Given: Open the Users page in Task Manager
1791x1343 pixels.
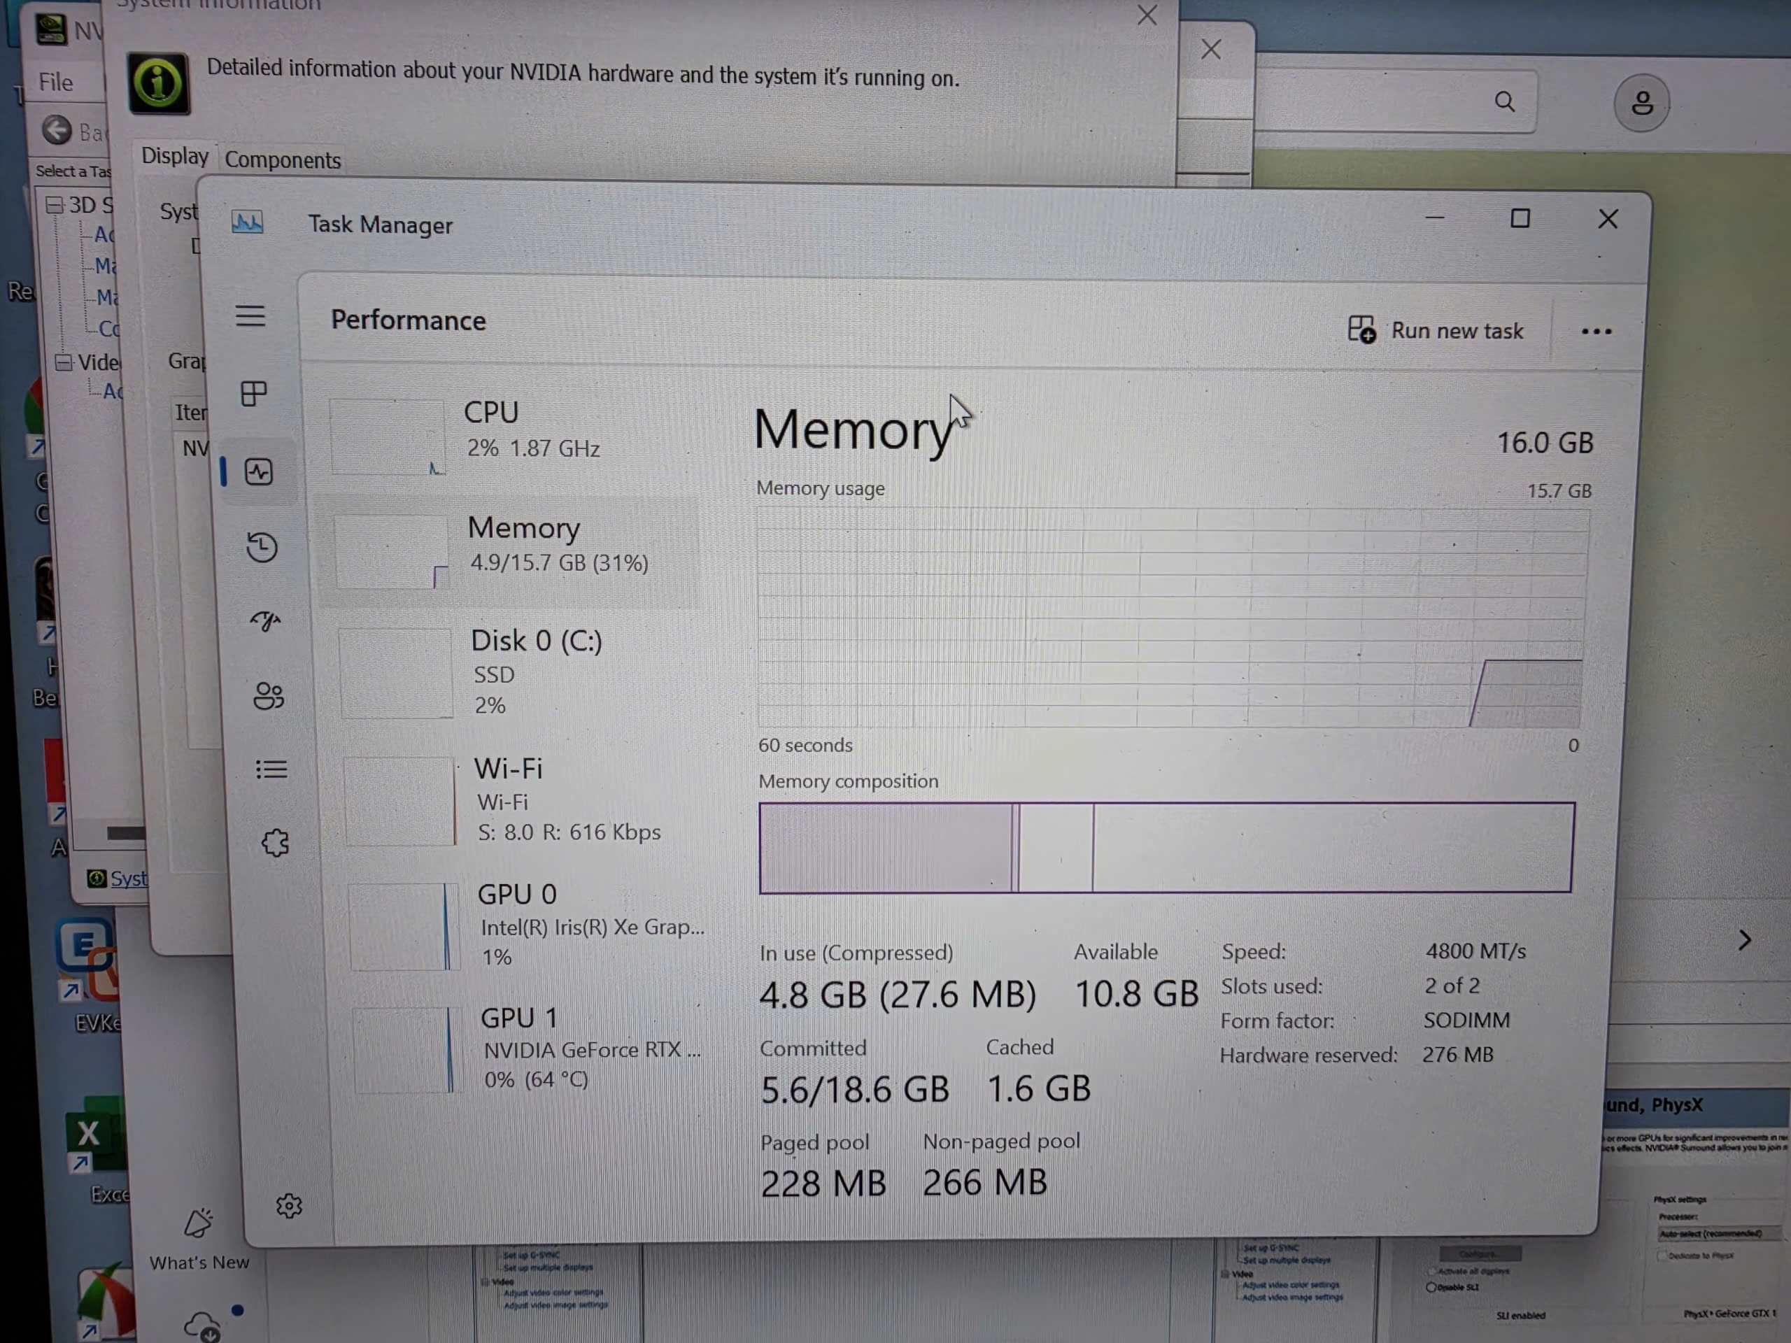Looking at the screenshot, I should pos(268,695).
